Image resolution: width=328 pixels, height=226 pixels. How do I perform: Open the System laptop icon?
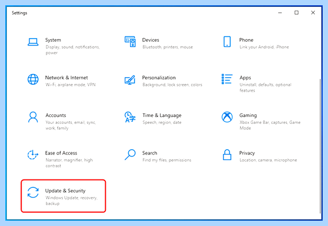click(33, 42)
